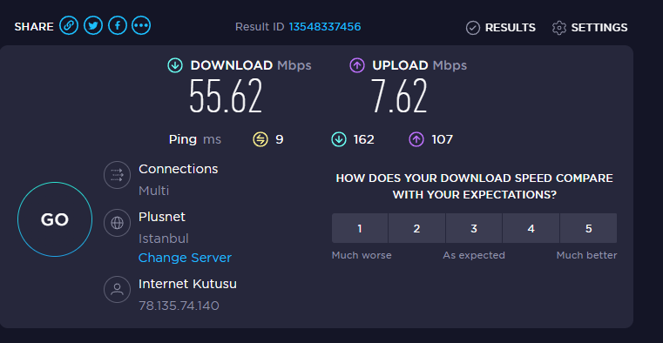Start a new test with GO
The height and width of the screenshot is (343, 663).
[55, 219]
